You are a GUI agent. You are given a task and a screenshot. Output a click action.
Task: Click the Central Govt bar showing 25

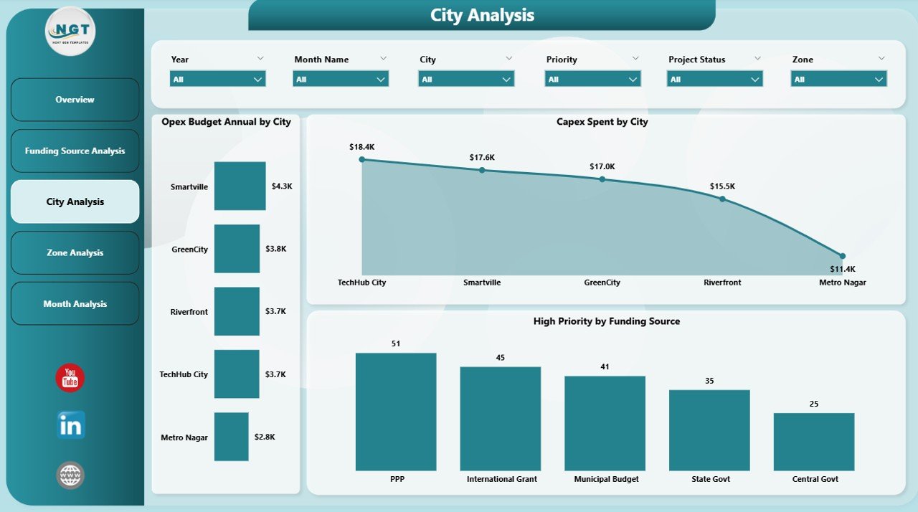(x=813, y=440)
